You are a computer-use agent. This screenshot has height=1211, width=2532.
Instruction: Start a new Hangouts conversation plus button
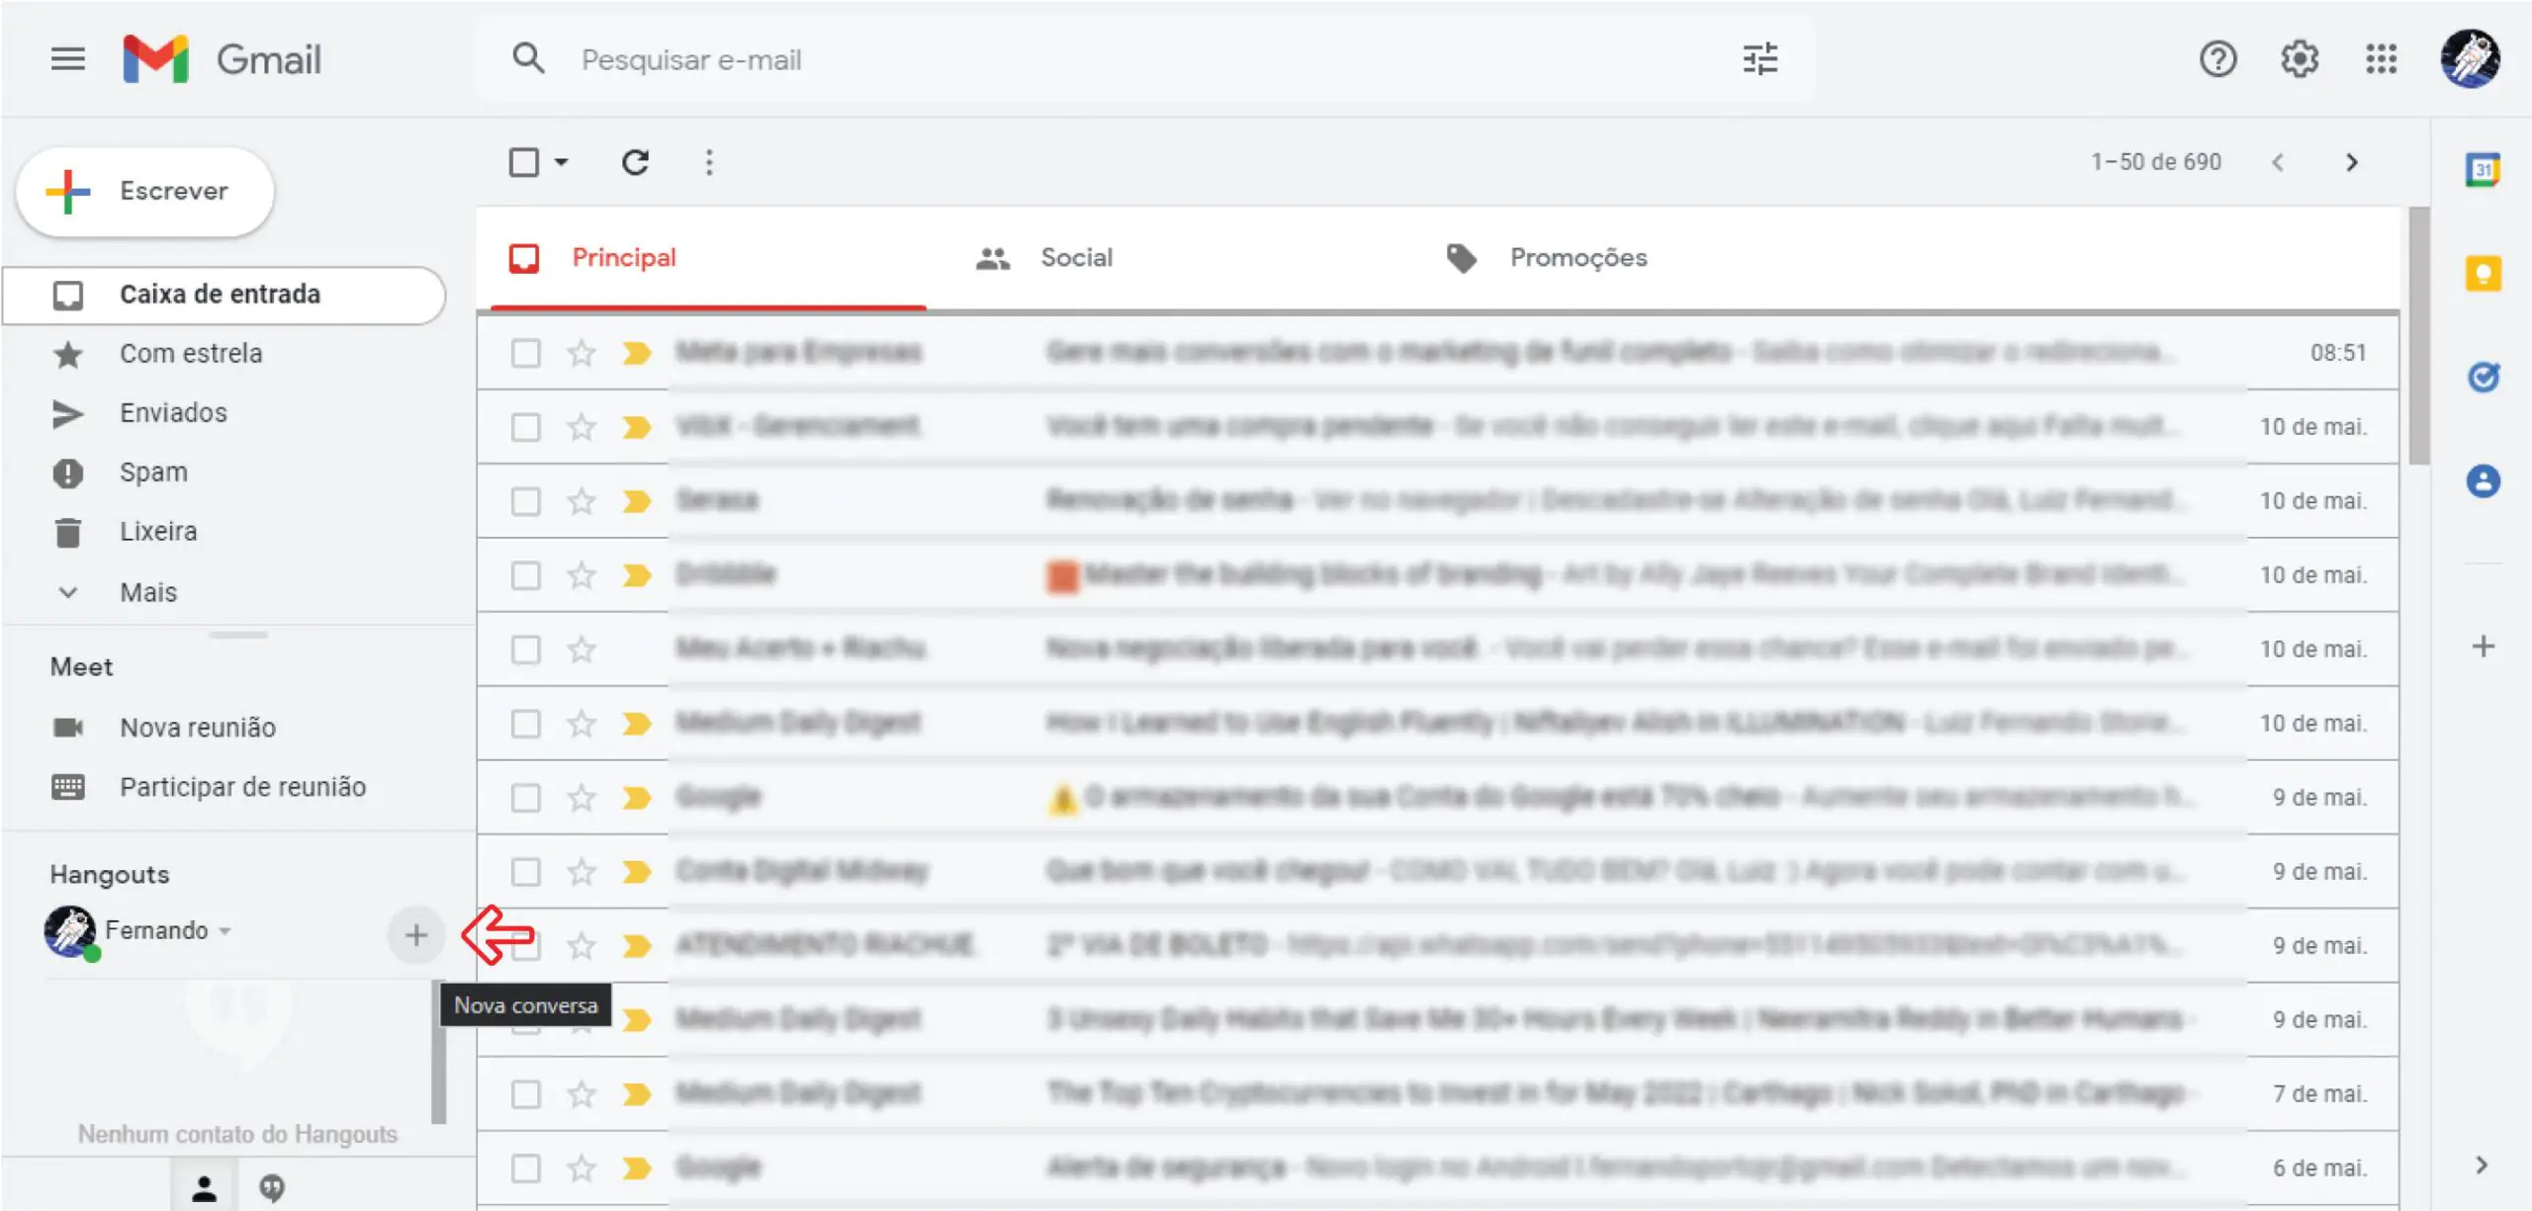coord(416,934)
